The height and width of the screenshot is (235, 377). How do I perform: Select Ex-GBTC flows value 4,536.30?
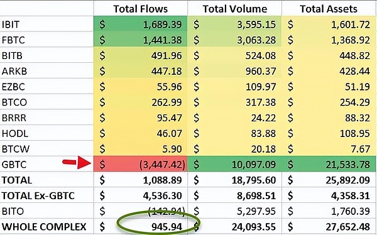coord(162,196)
